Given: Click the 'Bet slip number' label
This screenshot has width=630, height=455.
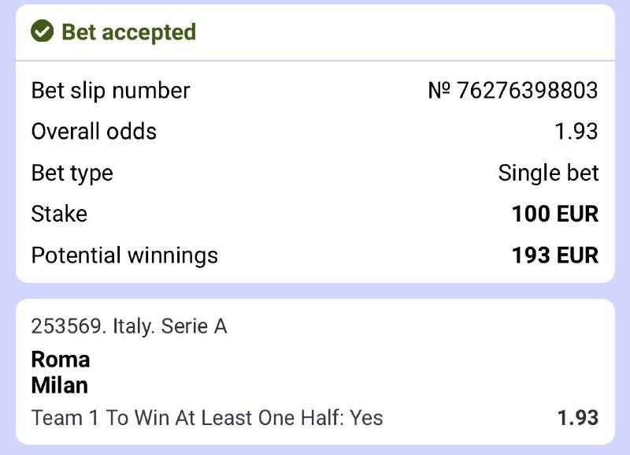Looking at the screenshot, I should coord(110,91).
